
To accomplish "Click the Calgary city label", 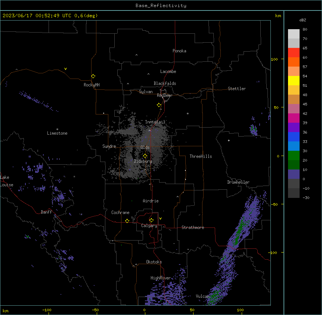I will 149,226.
